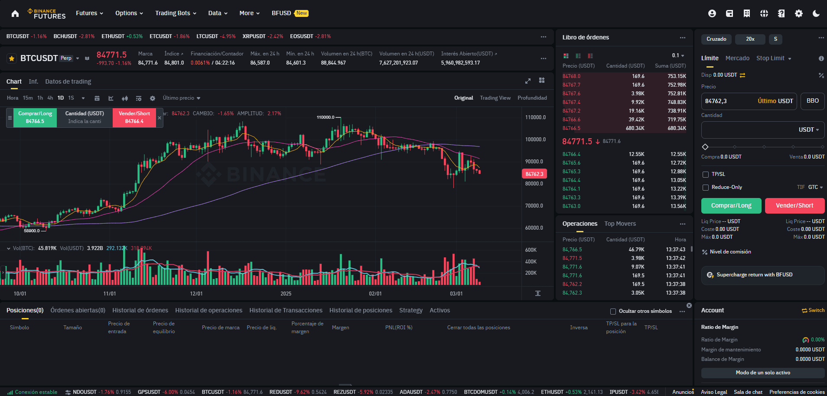
Task: Toggle the dark mode moon icon
Action: pos(816,13)
